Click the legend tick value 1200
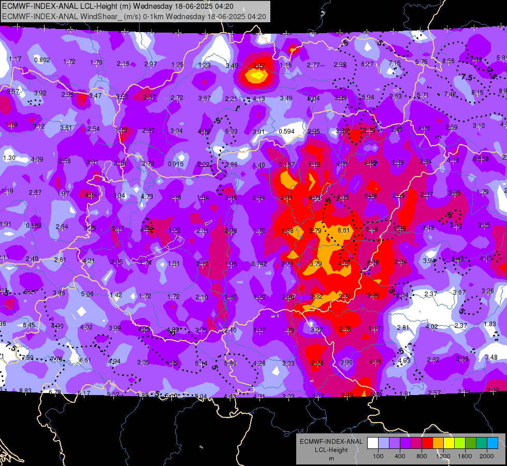The width and height of the screenshot is (507, 466). coord(443,456)
